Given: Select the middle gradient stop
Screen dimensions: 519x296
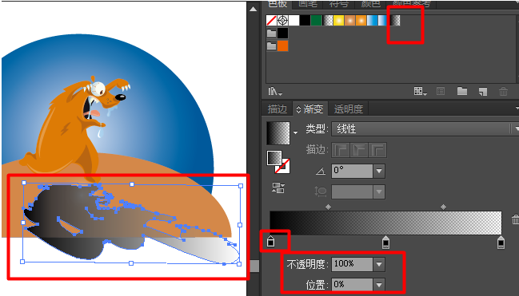Looking at the screenshot, I should pos(385,243).
